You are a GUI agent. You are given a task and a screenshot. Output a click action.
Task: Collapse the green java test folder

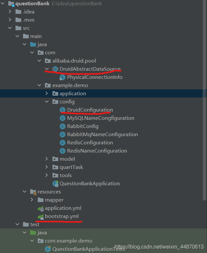pos(25,232)
